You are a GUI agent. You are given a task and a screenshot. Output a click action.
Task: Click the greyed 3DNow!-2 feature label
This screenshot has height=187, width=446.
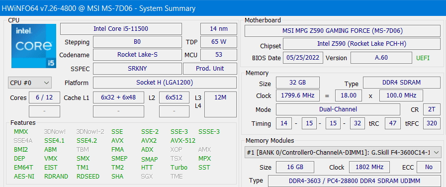(x=90, y=132)
